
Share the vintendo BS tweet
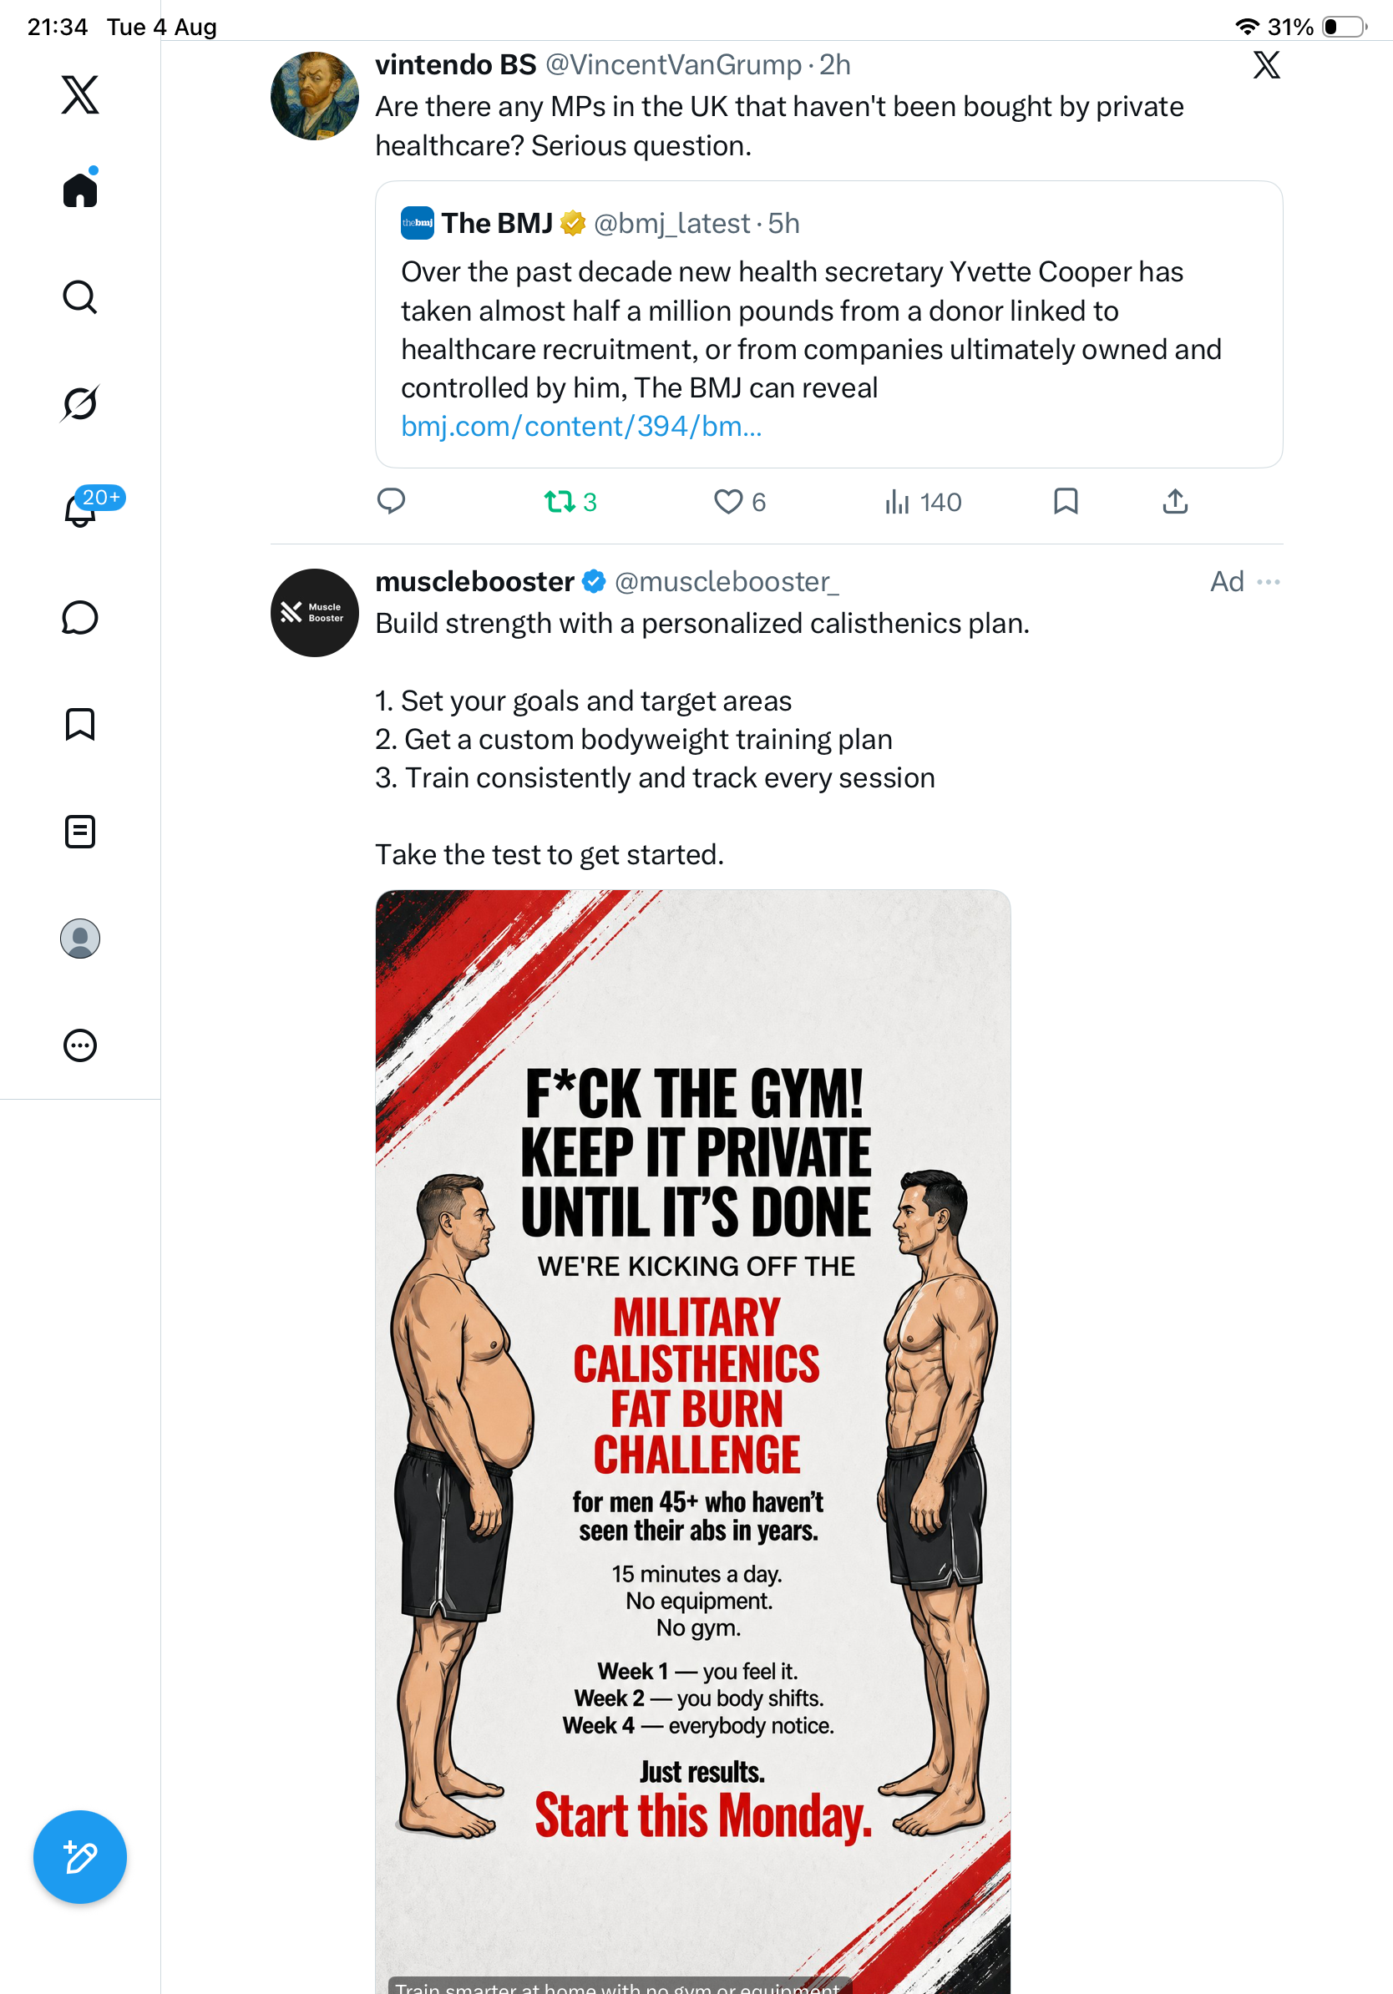click(1175, 501)
